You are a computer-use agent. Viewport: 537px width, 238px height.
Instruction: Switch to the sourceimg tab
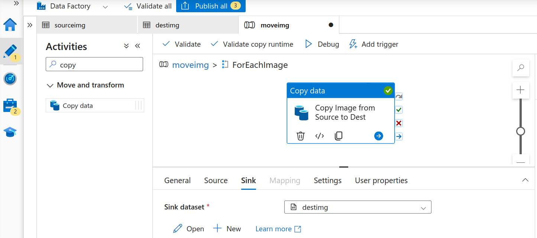click(x=87, y=25)
